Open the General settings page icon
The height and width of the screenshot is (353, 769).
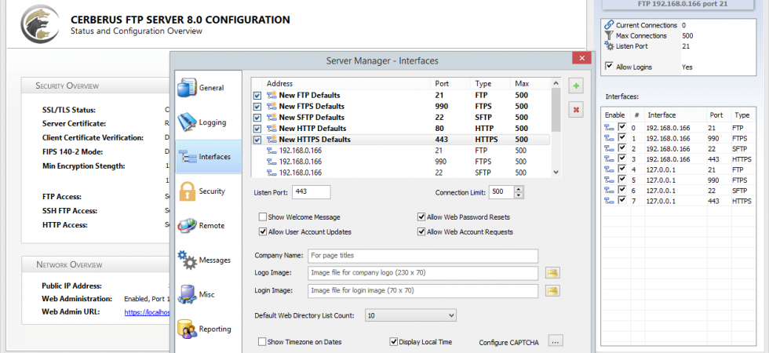point(187,88)
